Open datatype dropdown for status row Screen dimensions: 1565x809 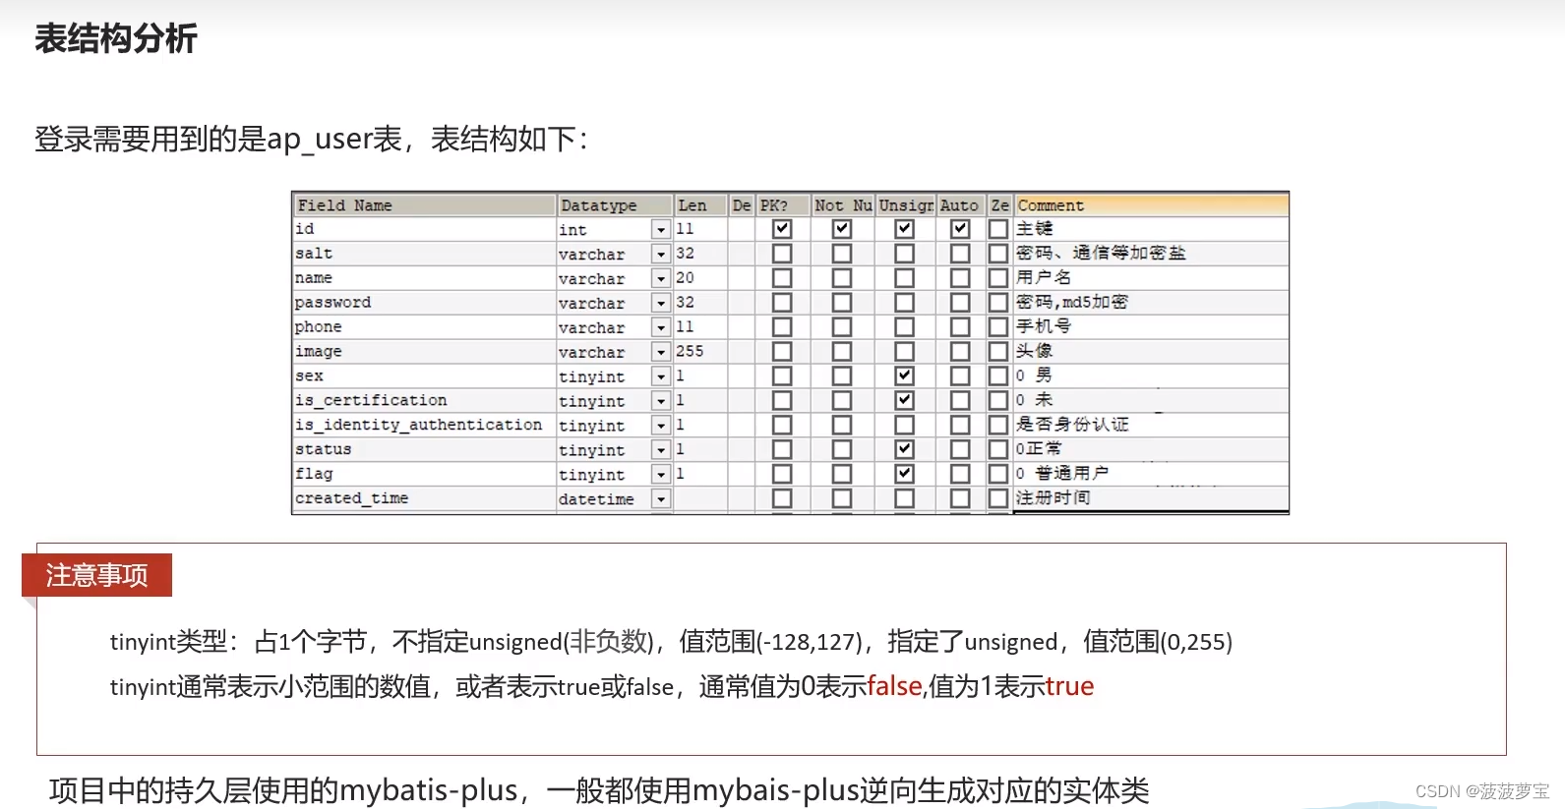[x=661, y=450]
